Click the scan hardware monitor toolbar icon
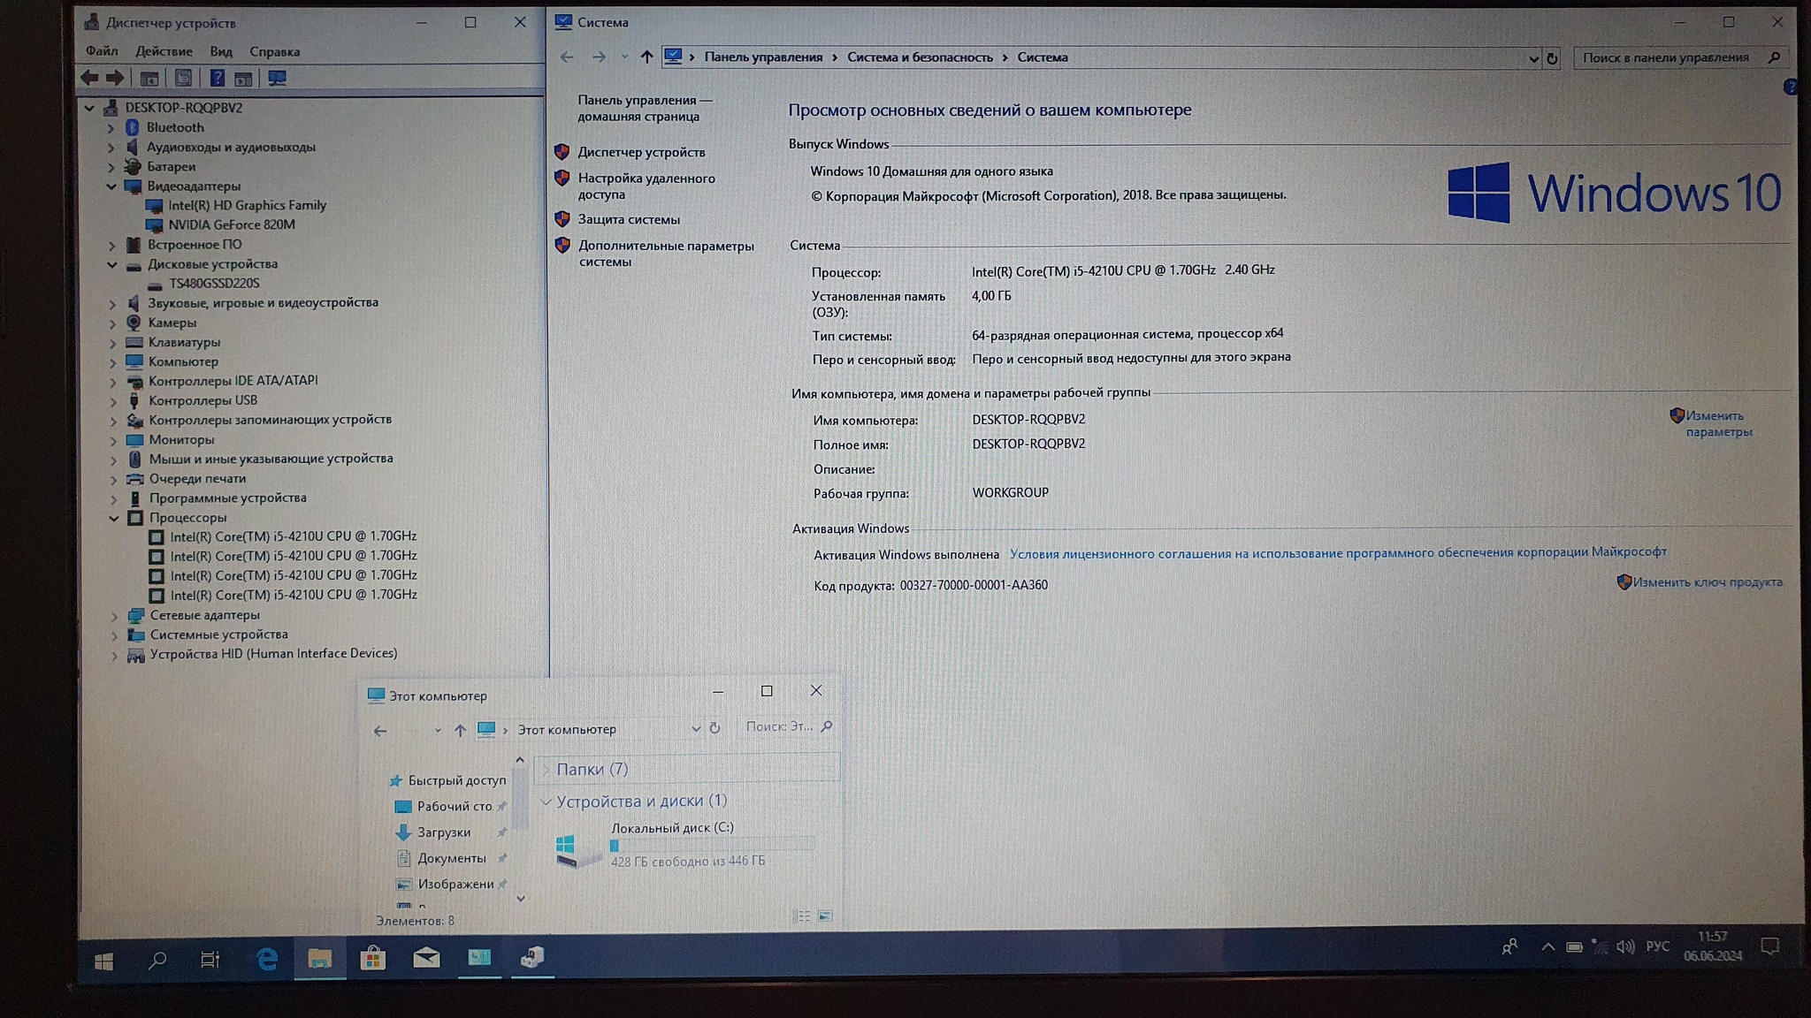1811x1018 pixels. tap(277, 78)
